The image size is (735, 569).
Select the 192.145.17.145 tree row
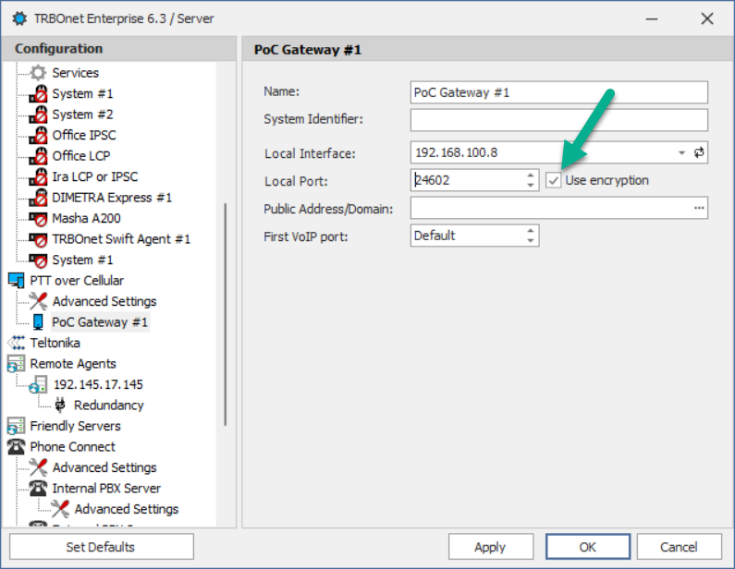coord(98,384)
